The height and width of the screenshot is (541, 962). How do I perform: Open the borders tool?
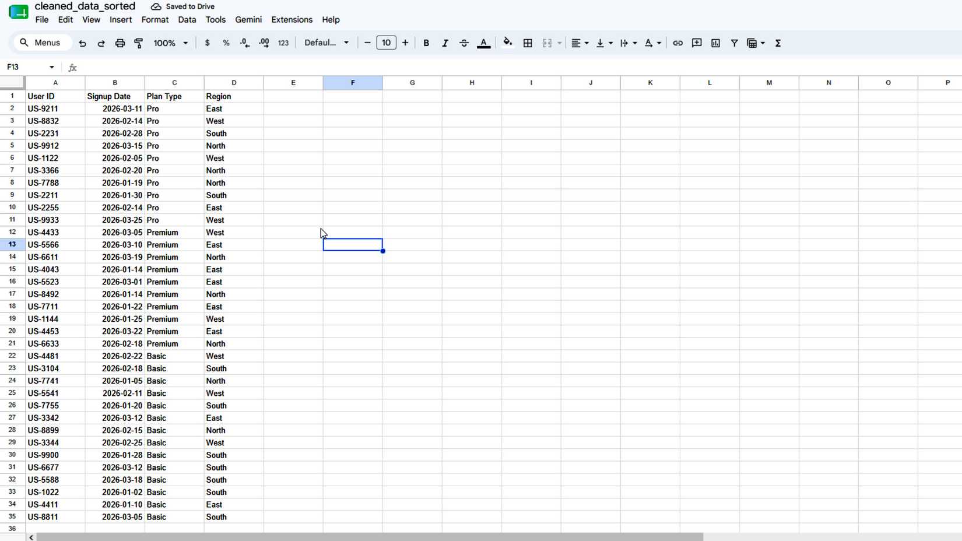pyautogui.click(x=528, y=43)
